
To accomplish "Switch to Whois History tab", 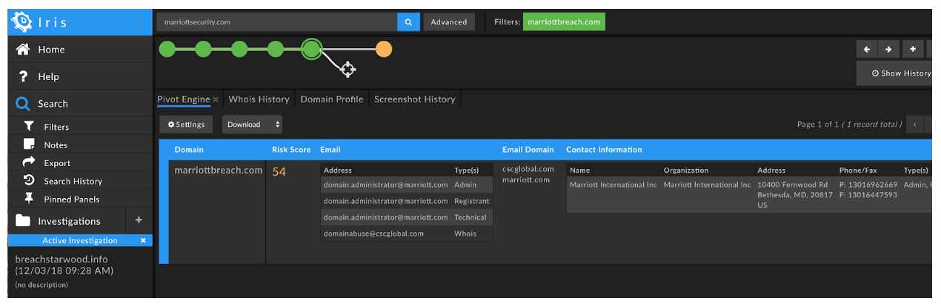I will [x=259, y=99].
